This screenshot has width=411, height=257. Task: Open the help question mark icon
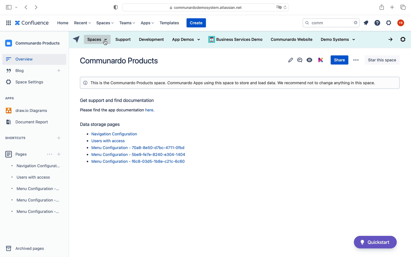click(377, 23)
